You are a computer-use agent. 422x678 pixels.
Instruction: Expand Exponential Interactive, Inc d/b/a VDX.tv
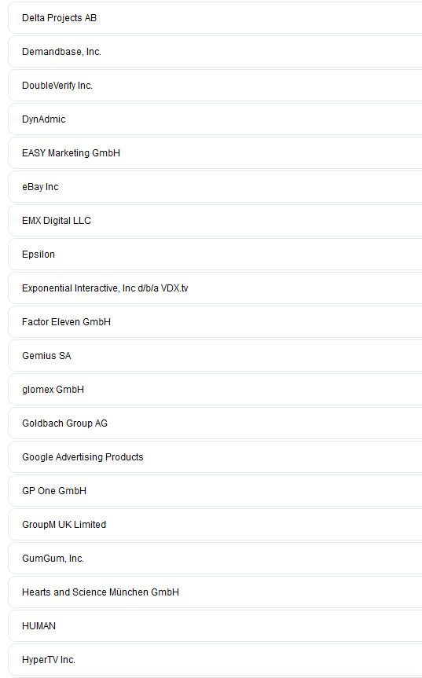pyautogui.click(x=215, y=288)
